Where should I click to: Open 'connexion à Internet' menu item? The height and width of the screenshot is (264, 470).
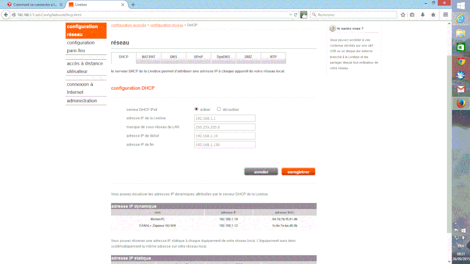[x=86, y=88]
